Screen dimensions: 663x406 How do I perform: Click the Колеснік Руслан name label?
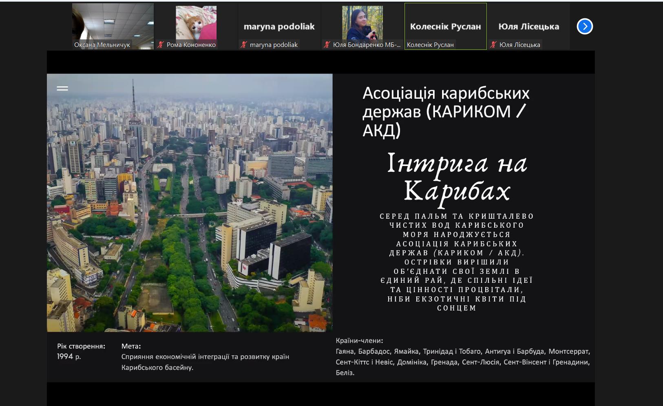[430, 45]
